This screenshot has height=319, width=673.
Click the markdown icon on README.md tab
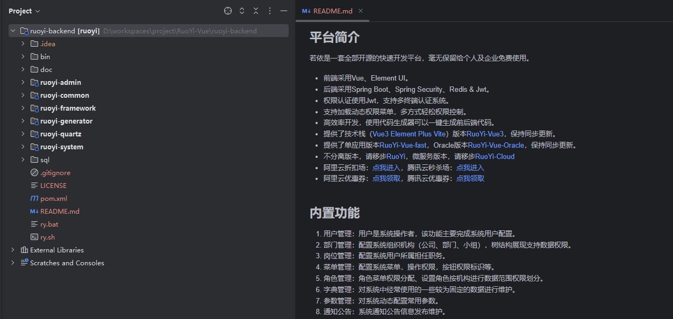(x=306, y=11)
